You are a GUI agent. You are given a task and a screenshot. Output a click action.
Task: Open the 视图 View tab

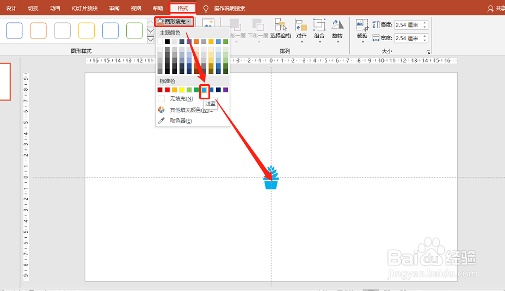pos(136,8)
